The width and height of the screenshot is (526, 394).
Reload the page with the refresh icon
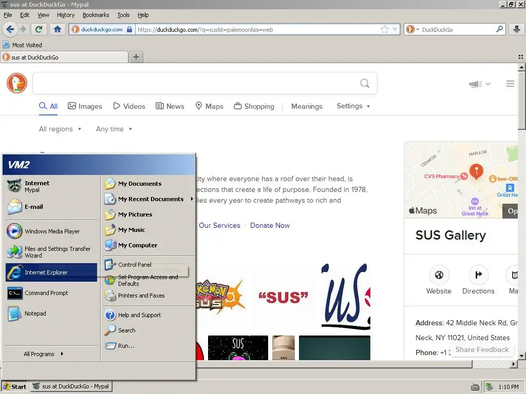pos(39,29)
